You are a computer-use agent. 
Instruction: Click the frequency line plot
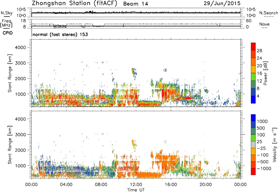pos(136,26)
